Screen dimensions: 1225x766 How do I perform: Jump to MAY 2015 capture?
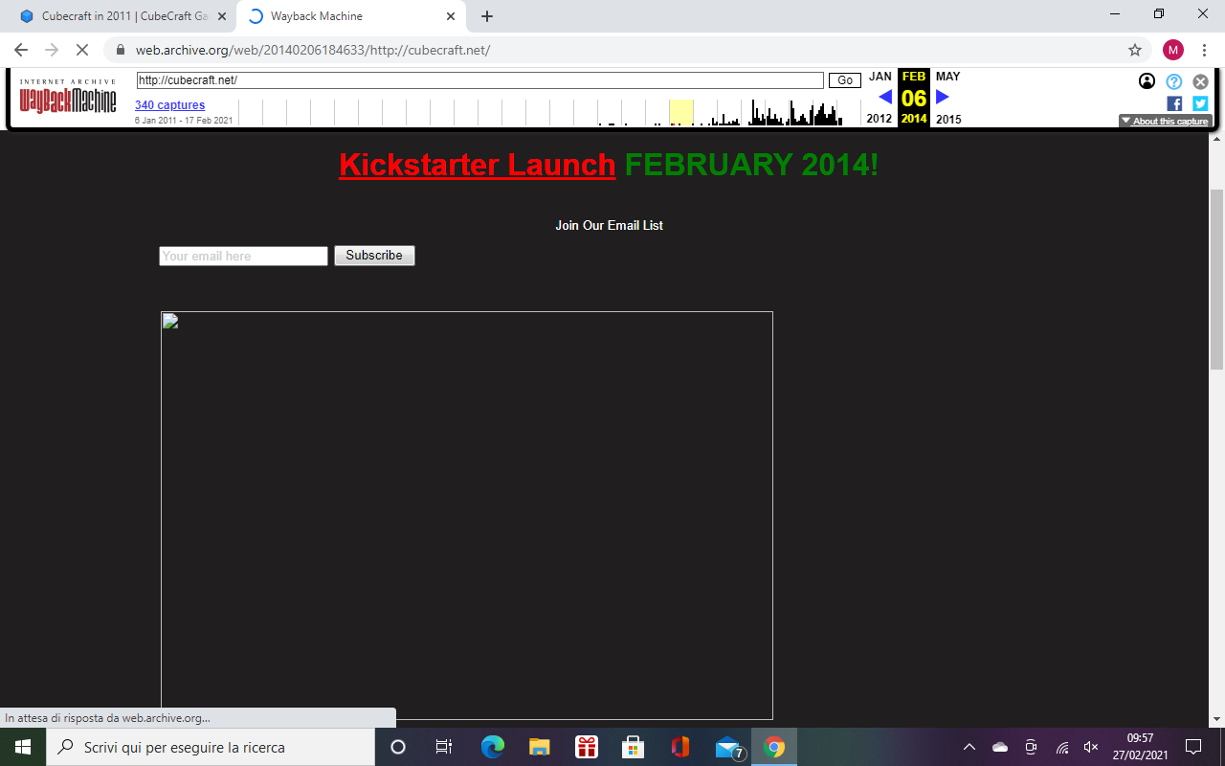click(948, 98)
